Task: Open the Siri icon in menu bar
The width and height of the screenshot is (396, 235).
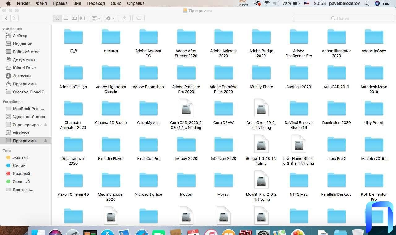Action: 377,3
